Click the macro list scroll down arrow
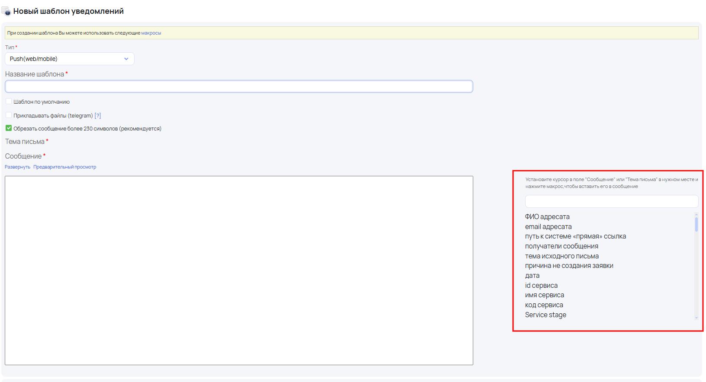 coord(696,318)
